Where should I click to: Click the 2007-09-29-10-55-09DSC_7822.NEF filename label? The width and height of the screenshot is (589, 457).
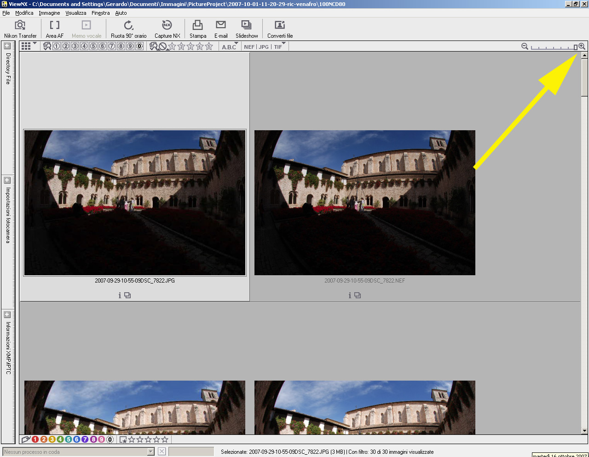click(365, 280)
